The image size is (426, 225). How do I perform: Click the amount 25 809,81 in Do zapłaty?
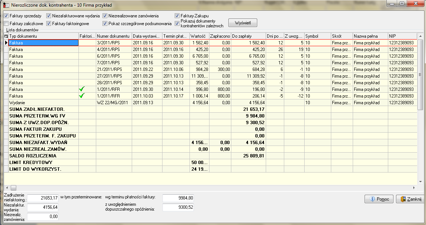254,156
